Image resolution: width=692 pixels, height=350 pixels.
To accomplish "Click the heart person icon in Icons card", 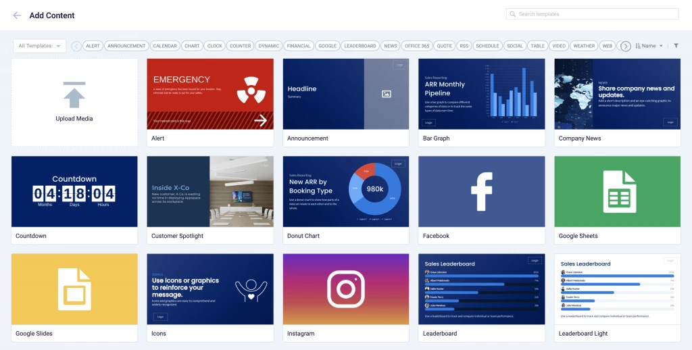I will coord(251,290).
